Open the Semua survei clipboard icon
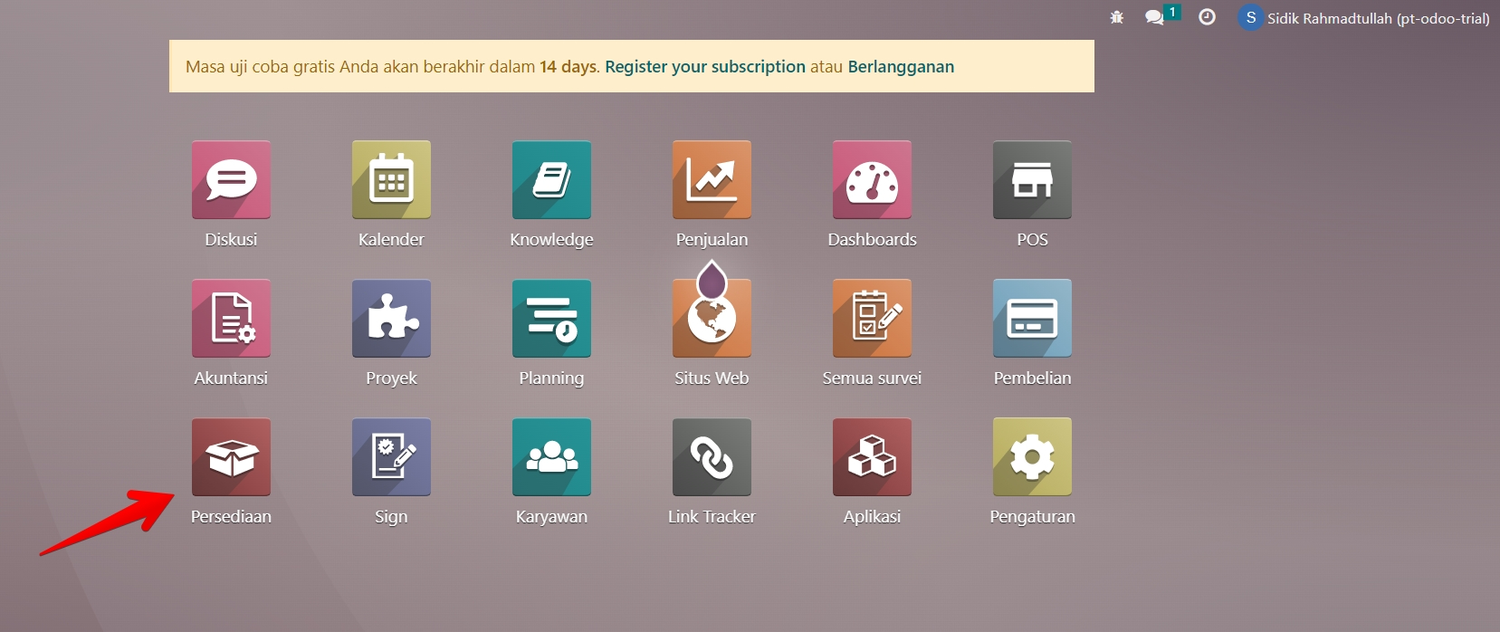The height and width of the screenshot is (632, 1500). point(872,319)
